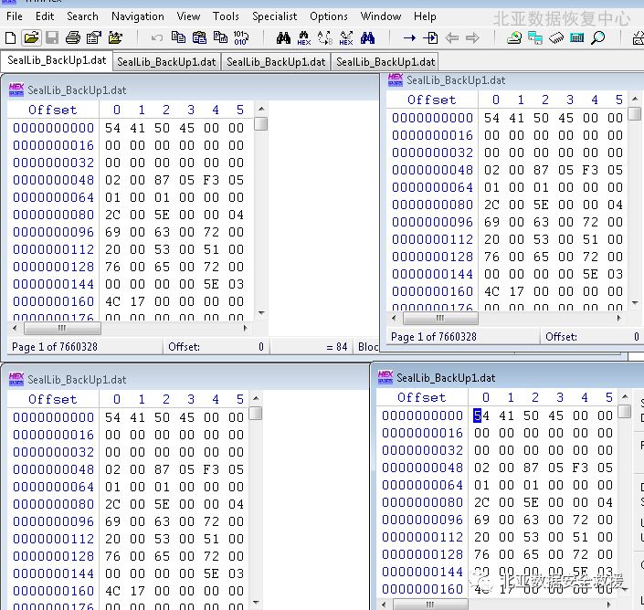Click the Open Disk icon
This screenshot has width=644, height=610.
point(514,37)
